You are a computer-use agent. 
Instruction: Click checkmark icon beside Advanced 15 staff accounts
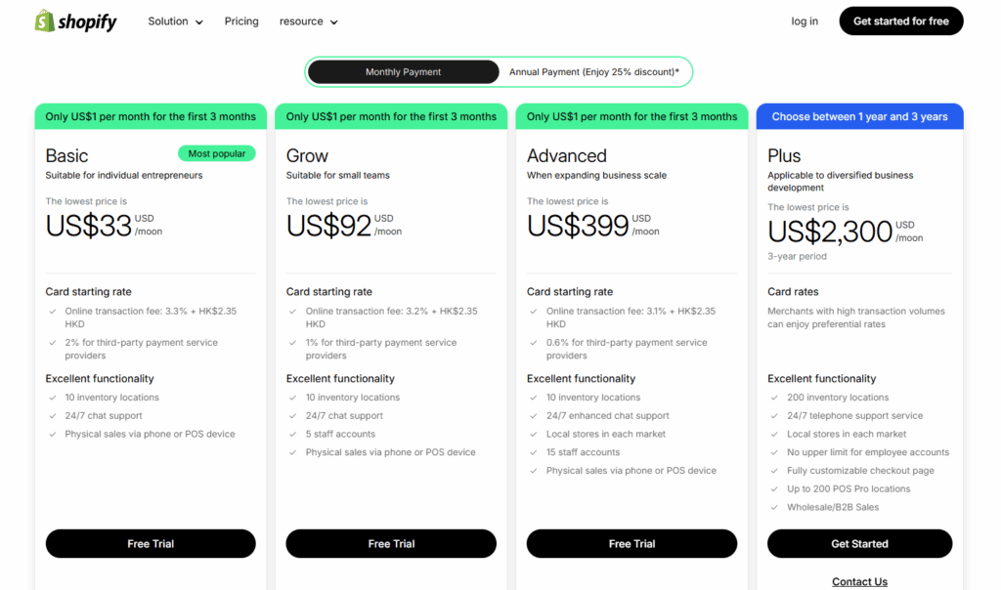coord(534,453)
